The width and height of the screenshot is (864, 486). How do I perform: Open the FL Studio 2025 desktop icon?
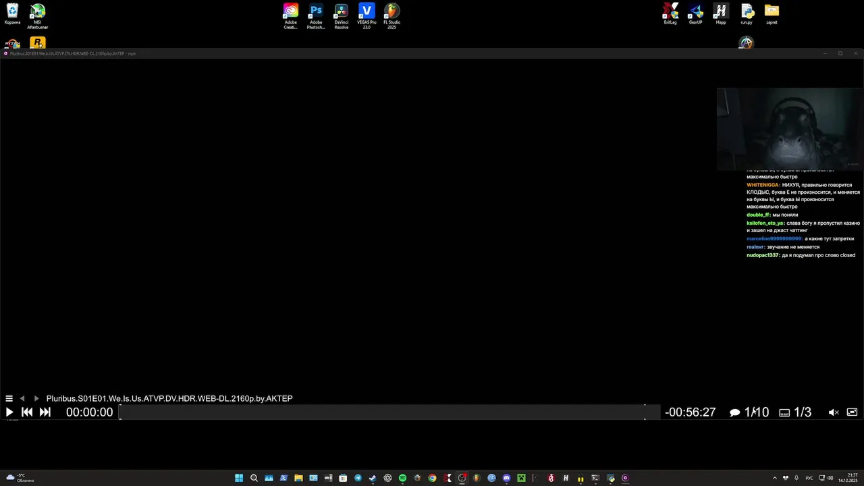pos(392,16)
